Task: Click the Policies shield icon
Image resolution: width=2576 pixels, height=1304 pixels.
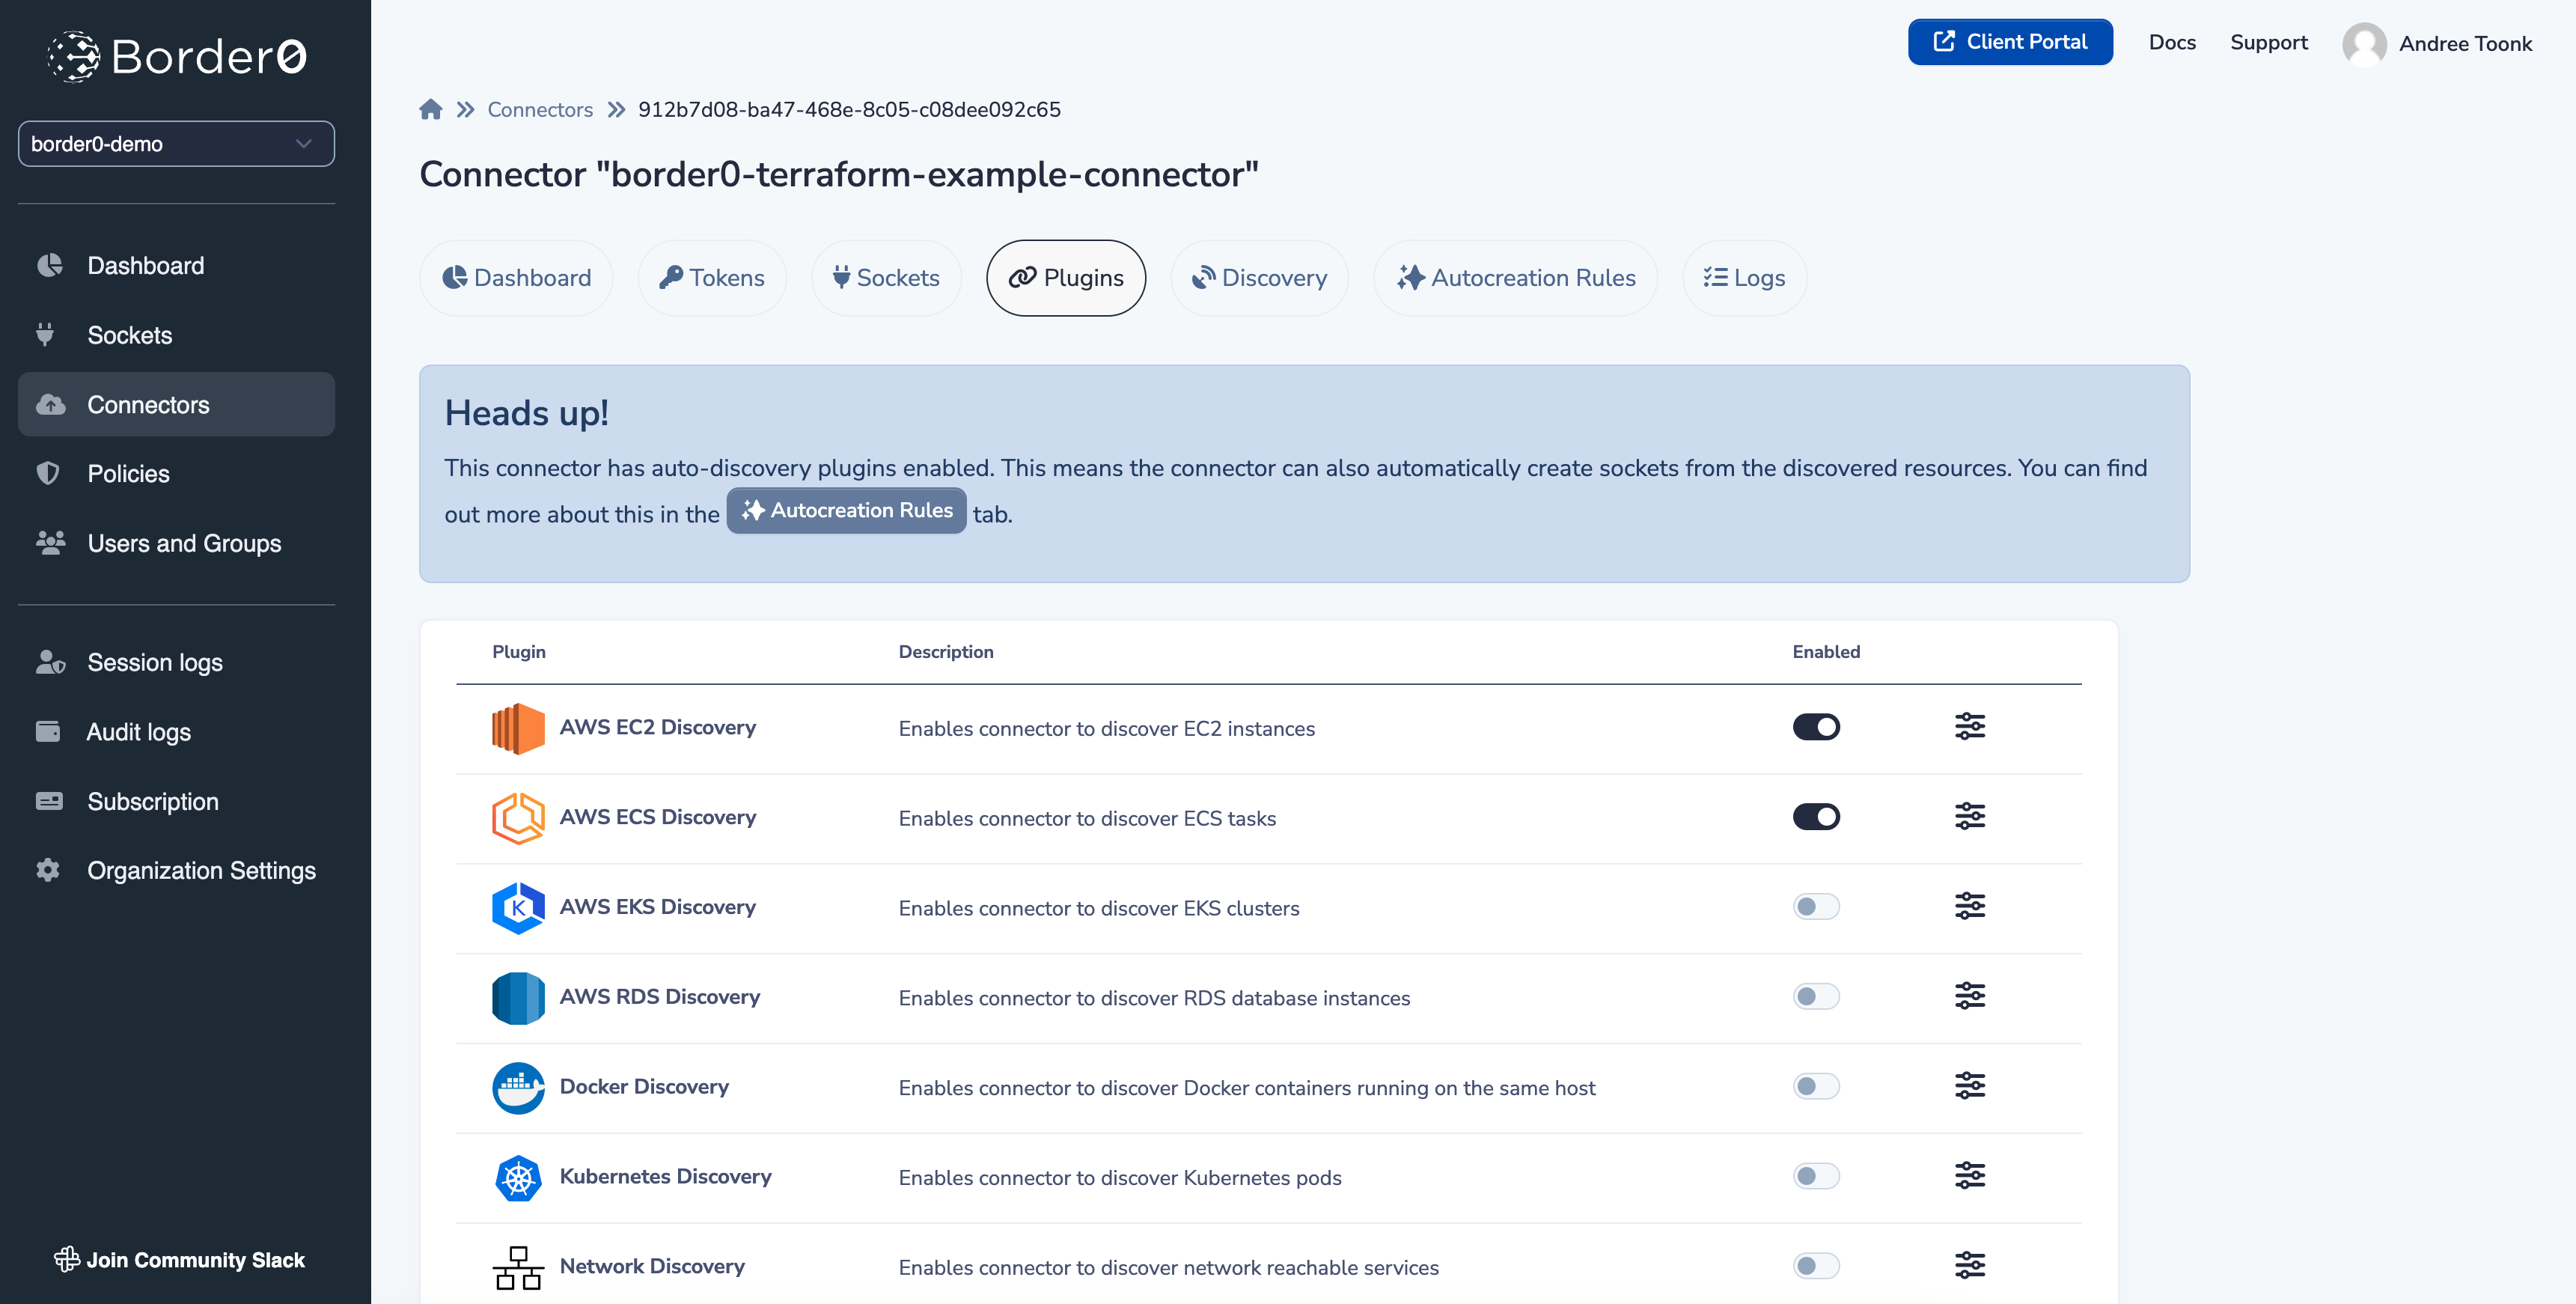Action: pyautogui.click(x=48, y=473)
